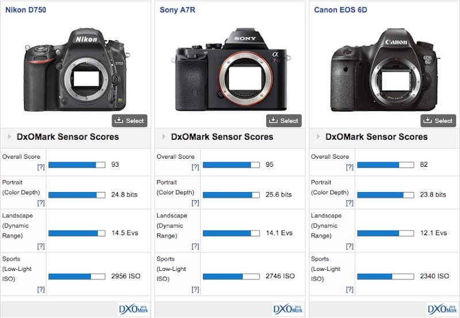The width and height of the screenshot is (460, 318).
Task: Open help [?] for Canon EOS 6D Portrait Color Depth
Action: [350, 203]
